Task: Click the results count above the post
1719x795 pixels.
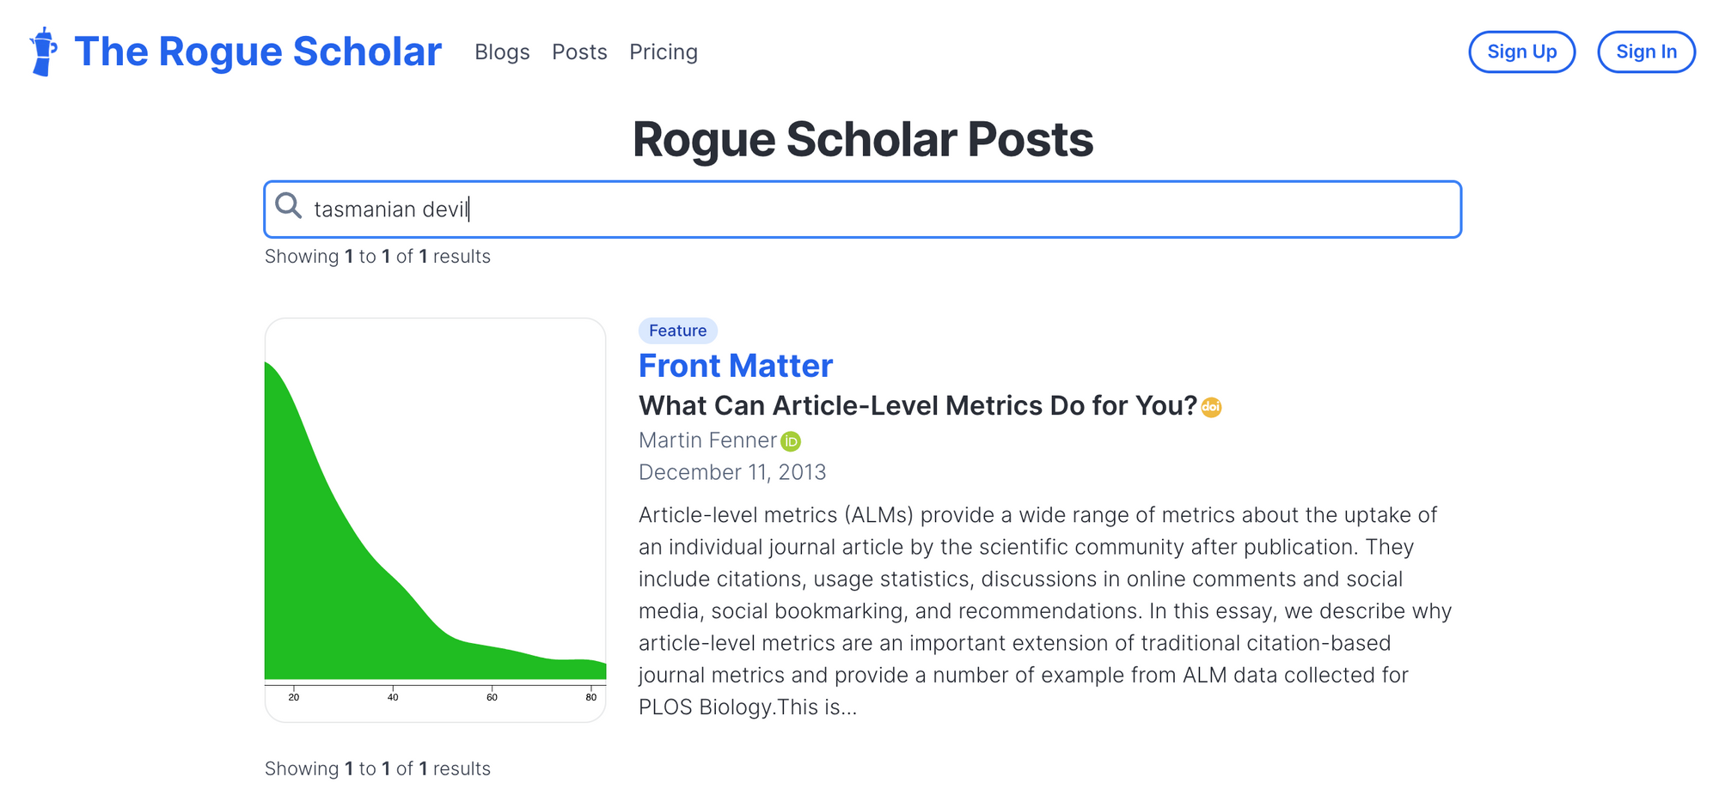Action: click(377, 257)
